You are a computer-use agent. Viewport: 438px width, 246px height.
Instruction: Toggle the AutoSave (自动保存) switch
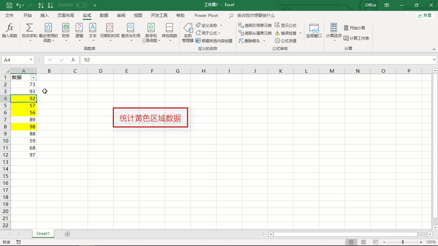point(82,5)
